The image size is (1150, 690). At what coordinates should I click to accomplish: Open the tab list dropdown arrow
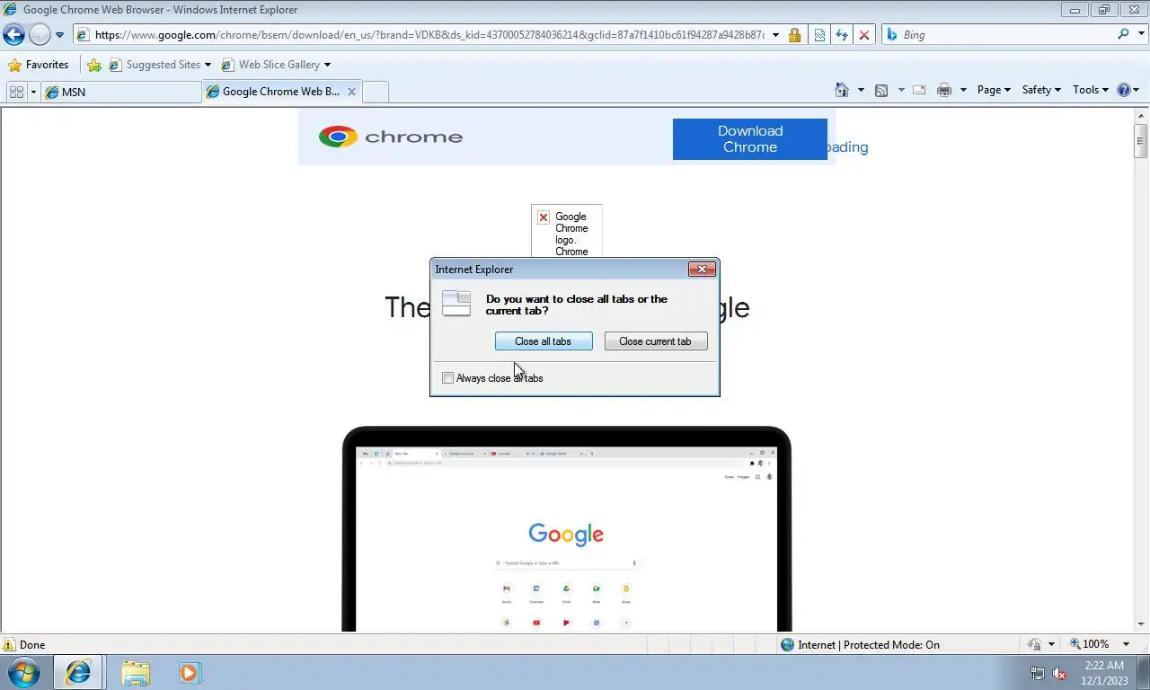[33, 92]
